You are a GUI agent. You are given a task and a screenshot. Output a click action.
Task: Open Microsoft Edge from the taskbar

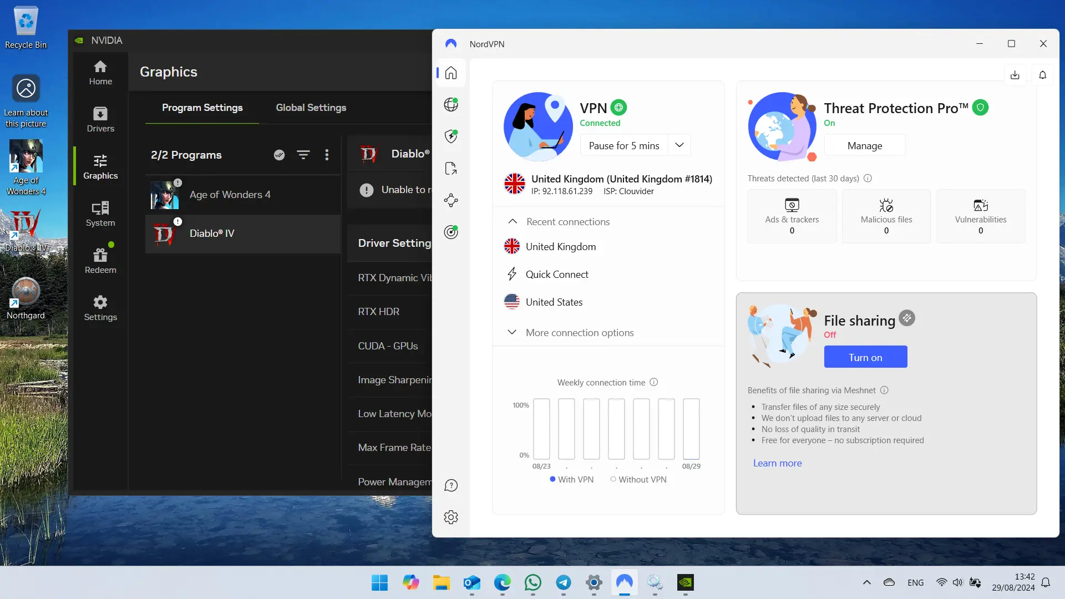(503, 582)
